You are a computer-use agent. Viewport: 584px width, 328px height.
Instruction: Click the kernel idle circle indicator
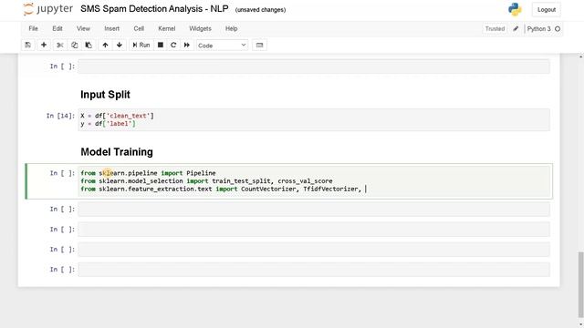(558, 28)
